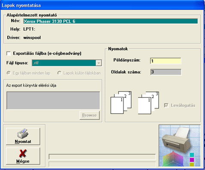Screen dimensions: 205x170
Task: Click the Browse button
Action: click(90, 115)
